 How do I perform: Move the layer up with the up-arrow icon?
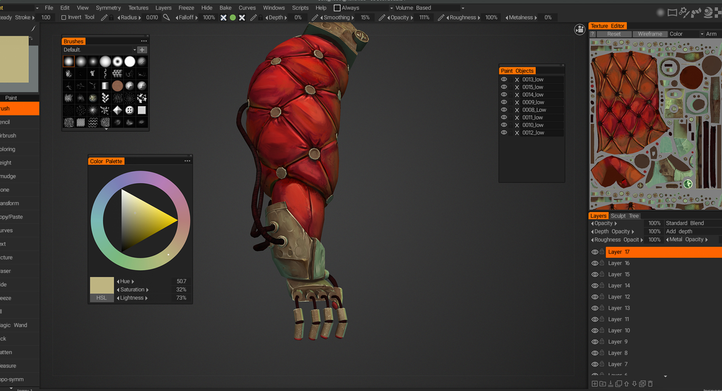point(627,384)
